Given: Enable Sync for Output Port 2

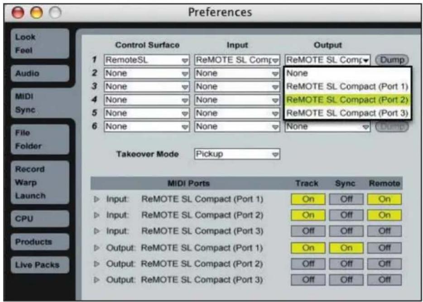Looking at the screenshot, I should tap(346, 264).
